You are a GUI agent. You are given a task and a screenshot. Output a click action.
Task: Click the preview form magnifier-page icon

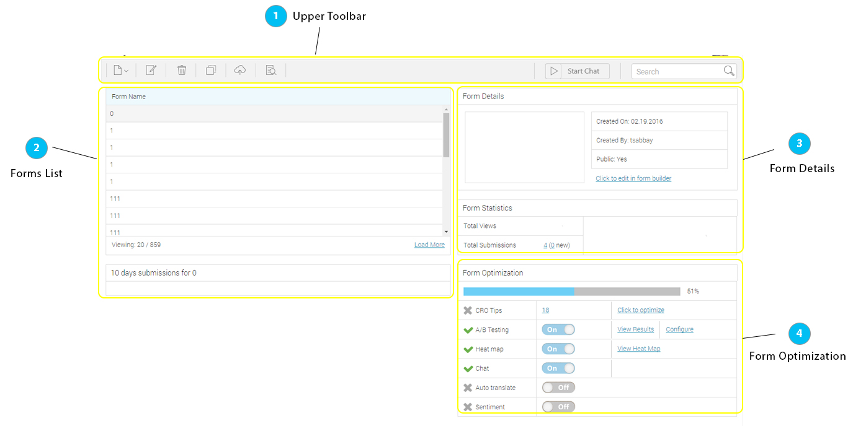point(271,71)
